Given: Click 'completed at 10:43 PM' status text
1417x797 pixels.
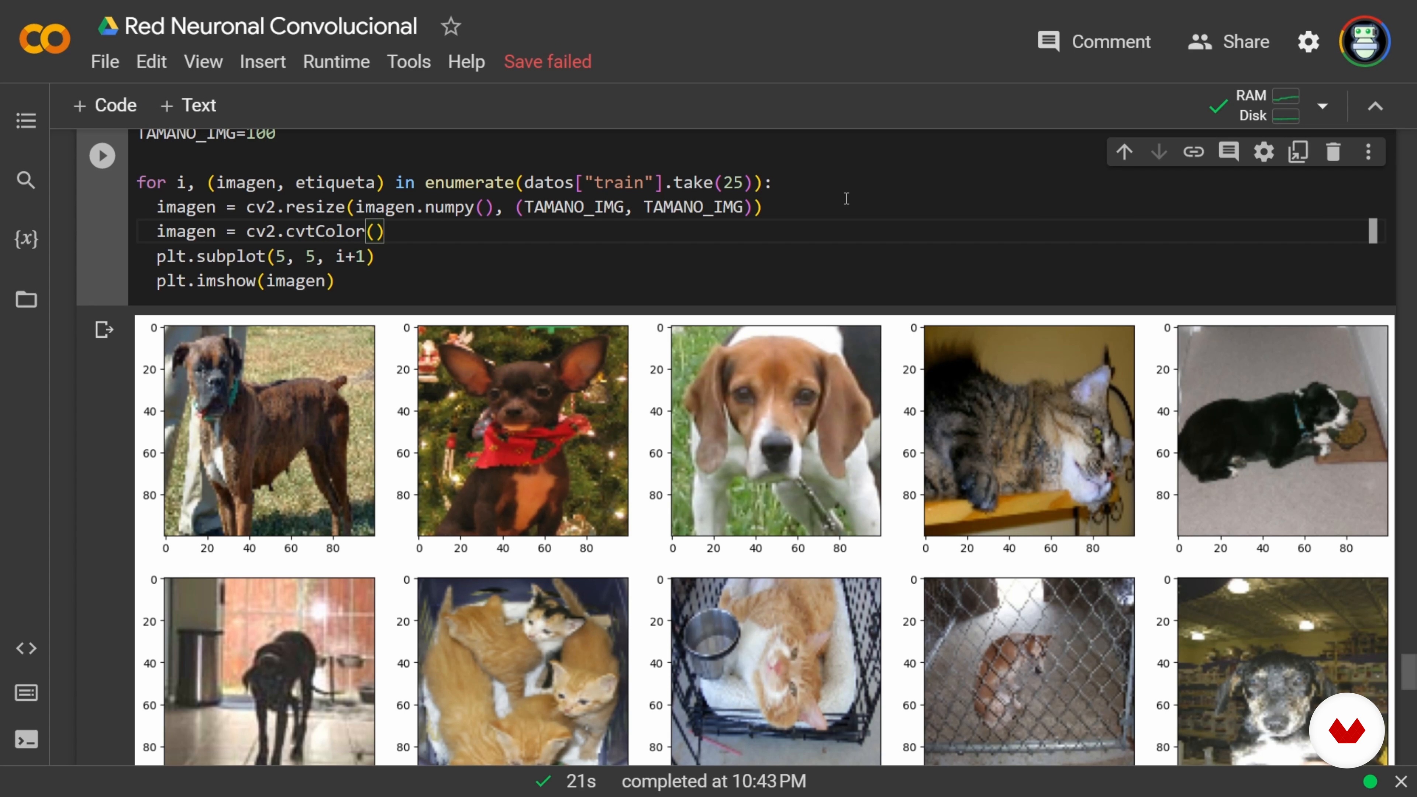Looking at the screenshot, I should (713, 782).
